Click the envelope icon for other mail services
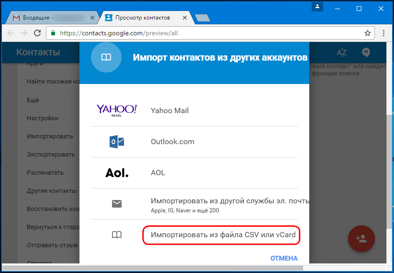Screen dimensions: 394x273 117,204
